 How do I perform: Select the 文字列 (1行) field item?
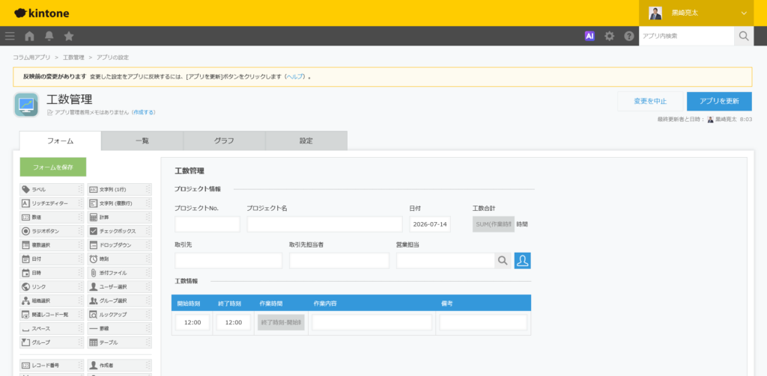pos(119,189)
